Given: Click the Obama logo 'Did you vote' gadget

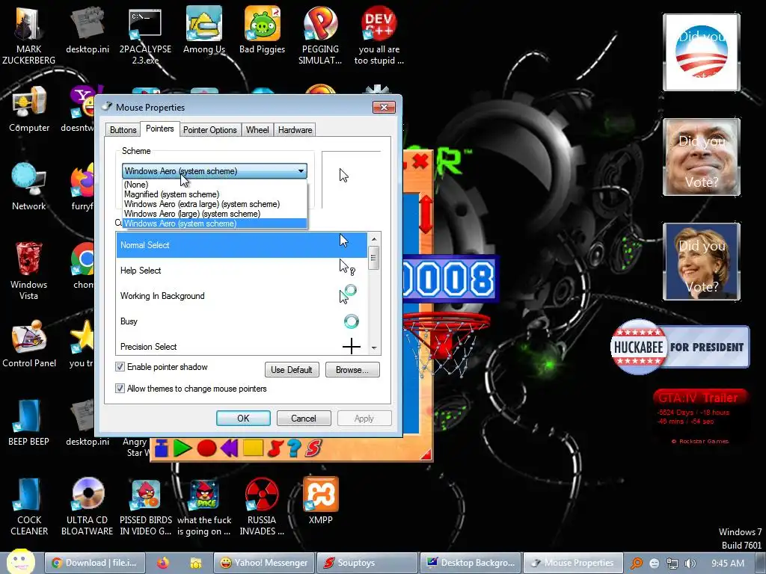Looking at the screenshot, I should 702,52.
